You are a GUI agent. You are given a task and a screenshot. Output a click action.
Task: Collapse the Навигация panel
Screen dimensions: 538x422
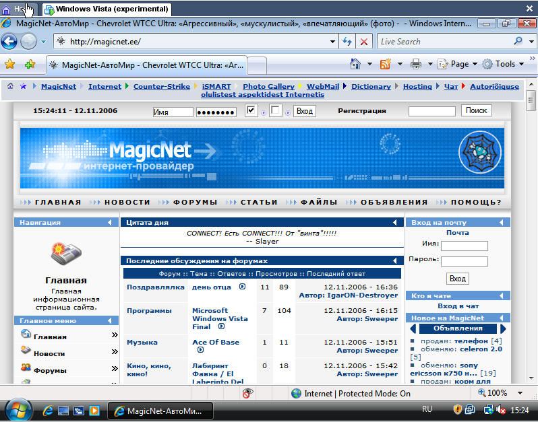click(x=110, y=222)
